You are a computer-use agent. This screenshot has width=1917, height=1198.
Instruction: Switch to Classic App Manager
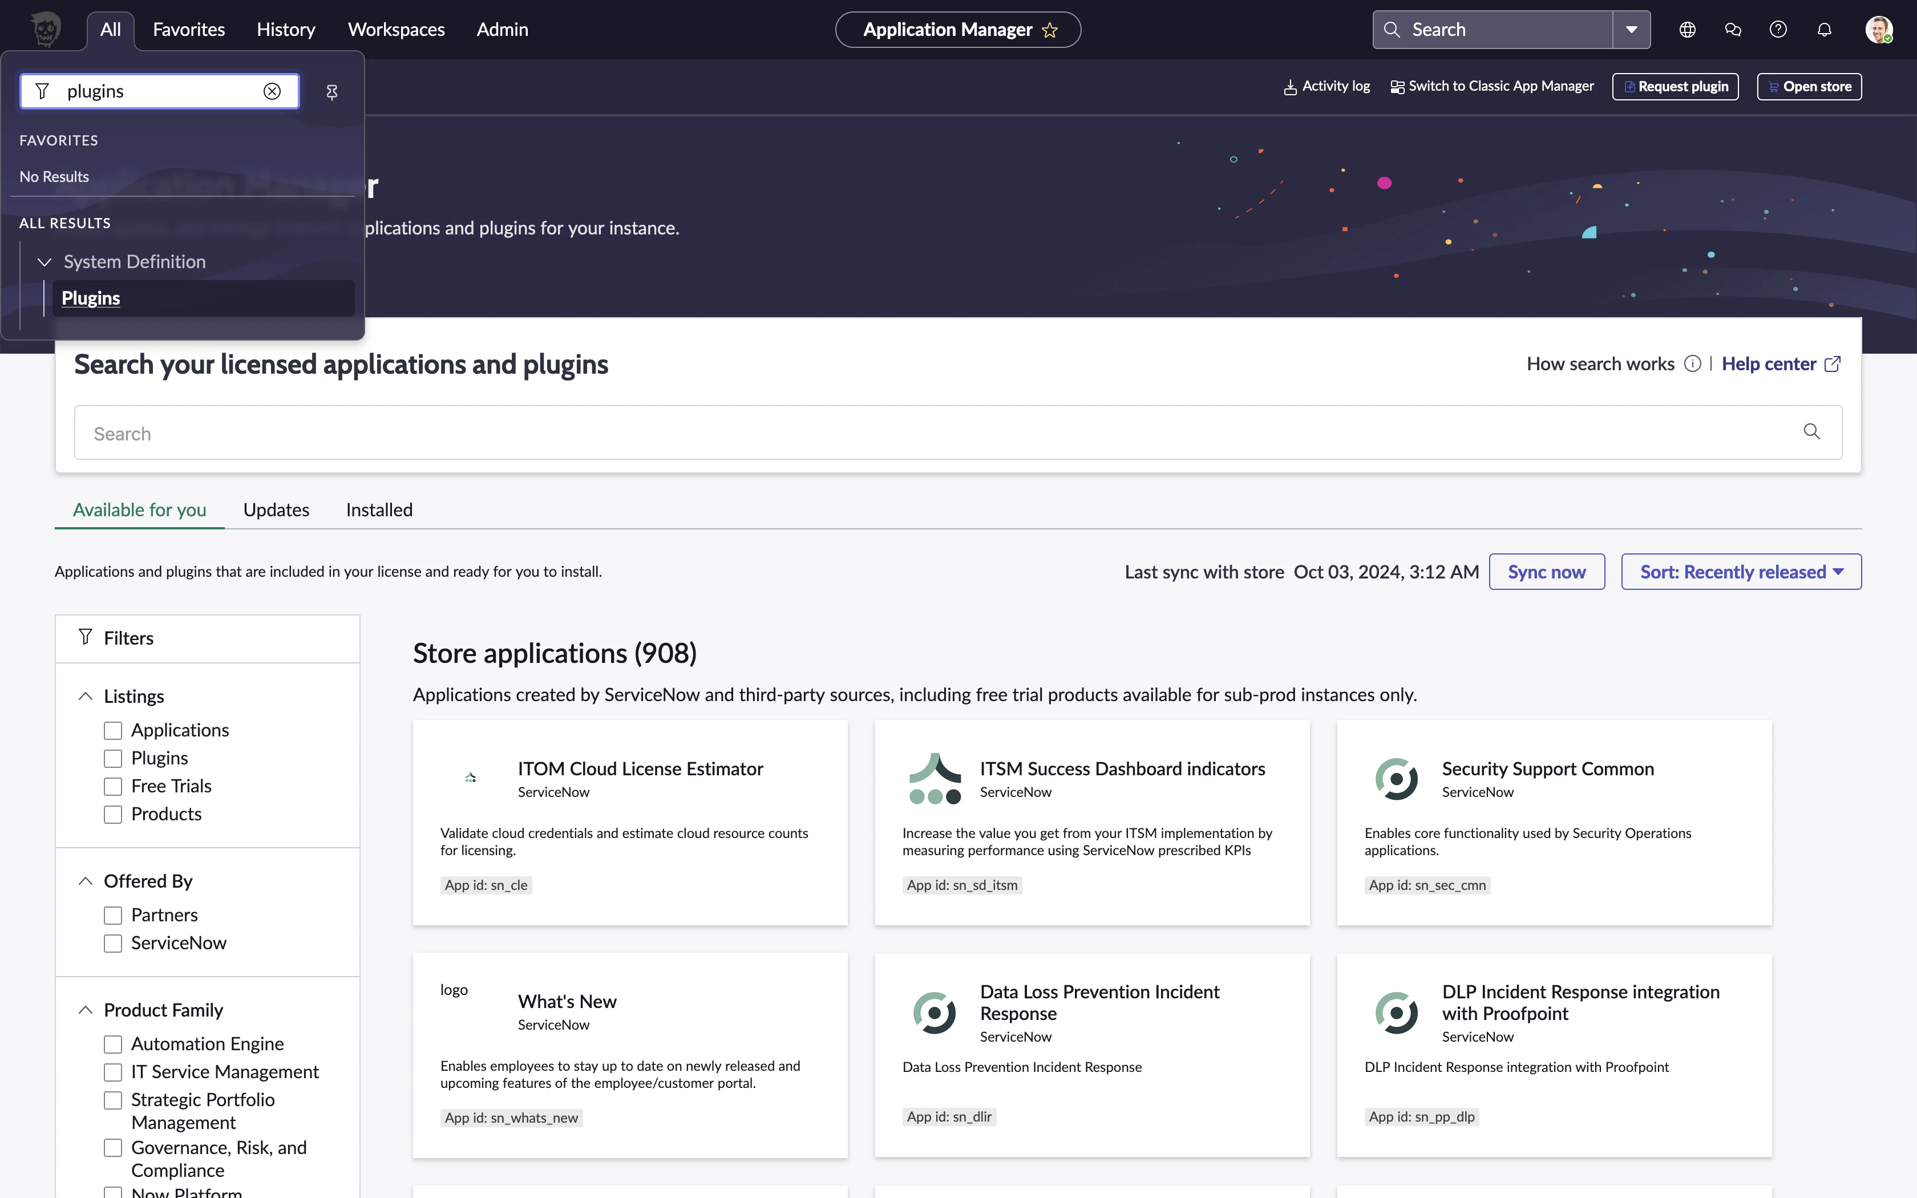coord(1493,86)
